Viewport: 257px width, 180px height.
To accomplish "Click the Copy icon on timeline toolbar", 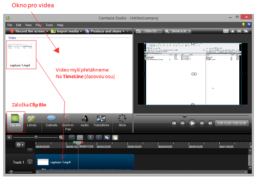I will tap(107, 138).
